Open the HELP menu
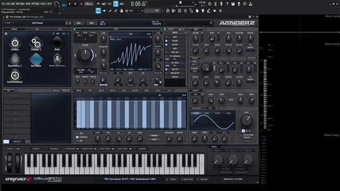Image resolution: width=340 pixels, height=191 pixels. click(49, 4)
